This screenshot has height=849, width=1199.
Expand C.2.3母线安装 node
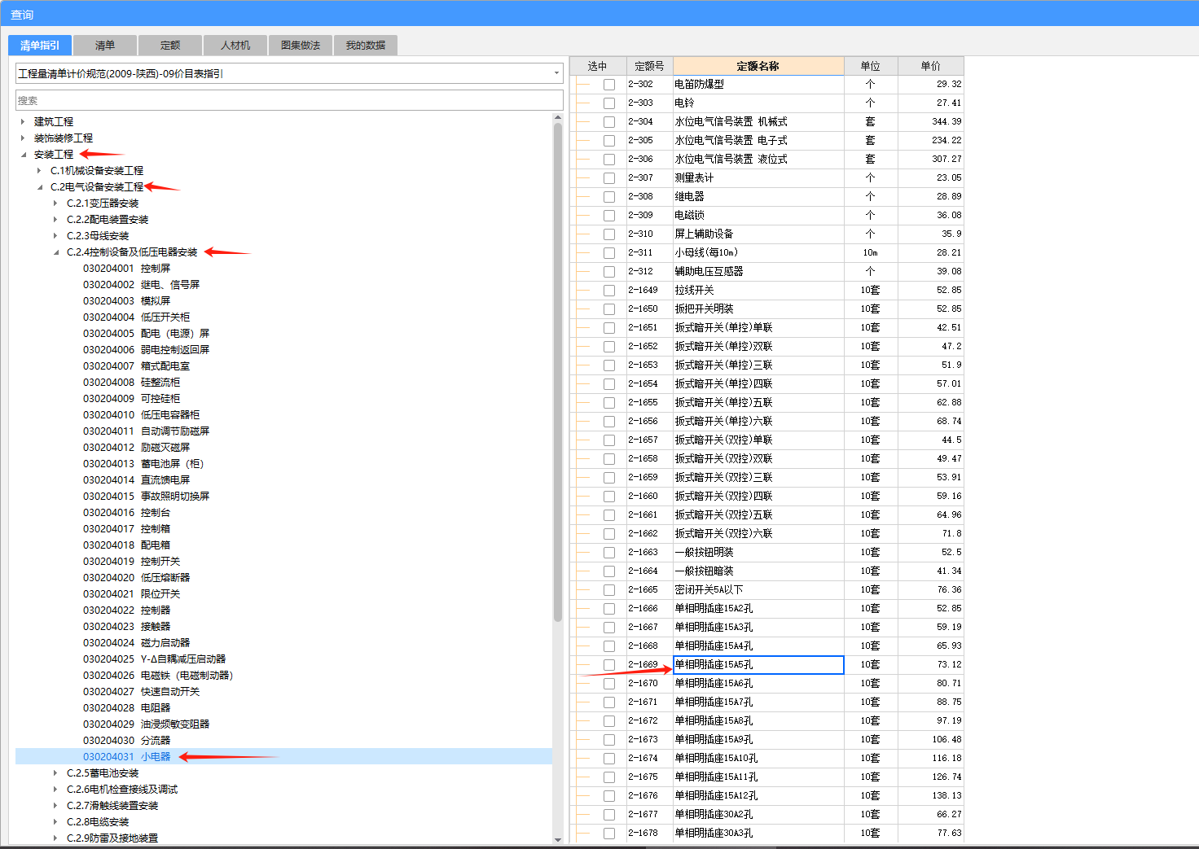[55, 235]
